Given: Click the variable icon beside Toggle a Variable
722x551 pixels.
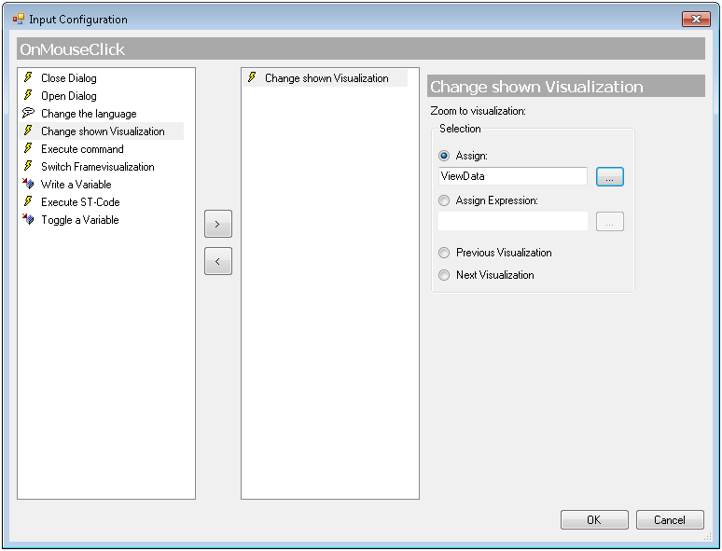Looking at the screenshot, I should coord(28,219).
